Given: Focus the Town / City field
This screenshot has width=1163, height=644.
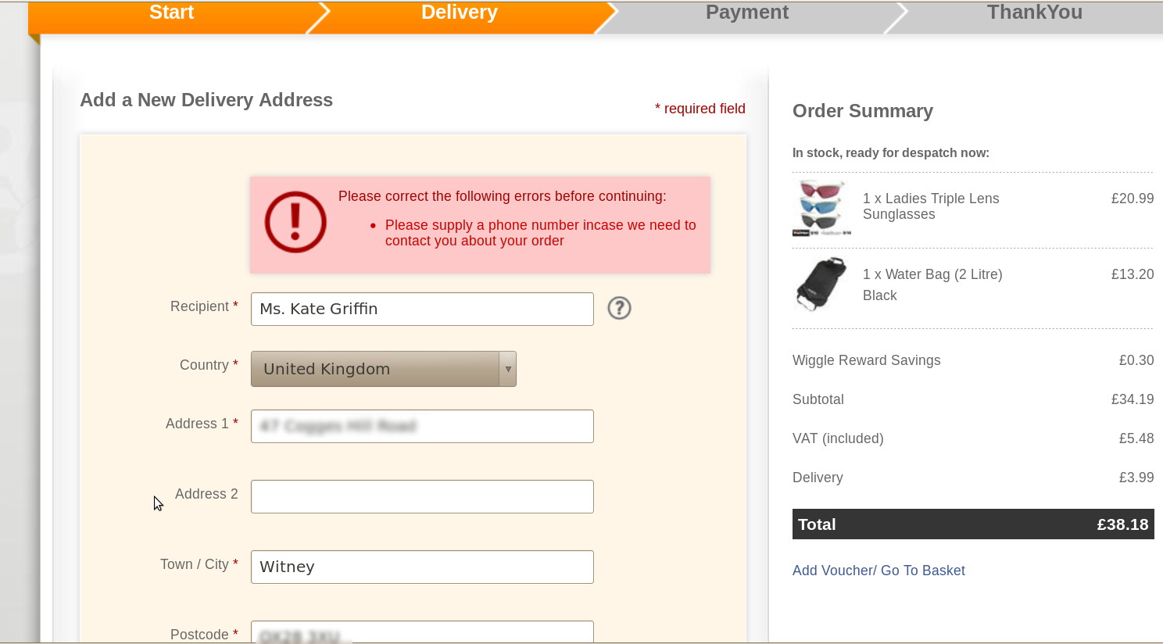Looking at the screenshot, I should 422,567.
